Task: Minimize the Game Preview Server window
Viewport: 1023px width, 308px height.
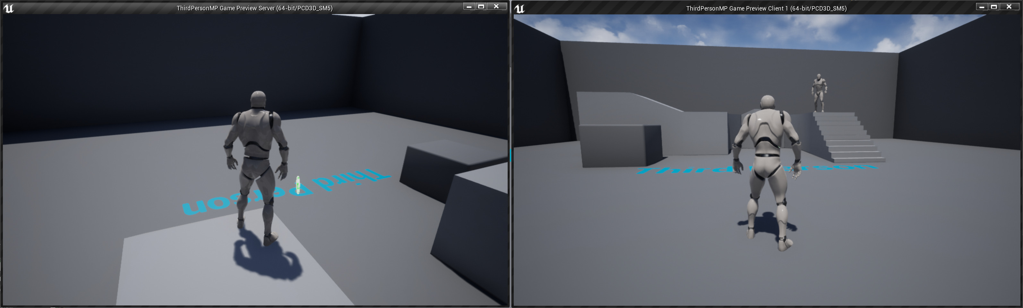Action: pyautogui.click(x=469, y=6)
